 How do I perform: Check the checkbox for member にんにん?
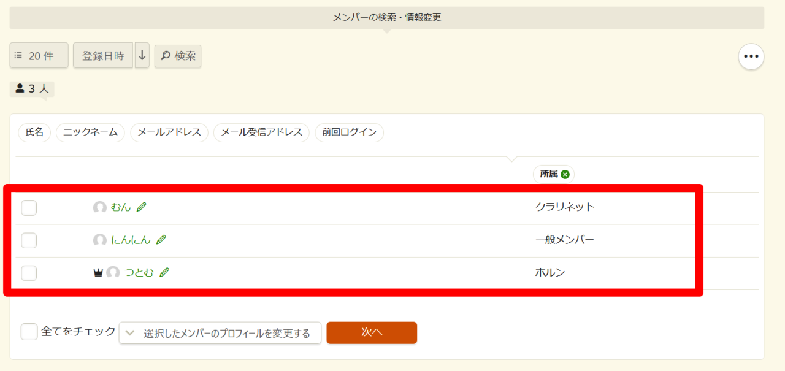coord(29,240)
